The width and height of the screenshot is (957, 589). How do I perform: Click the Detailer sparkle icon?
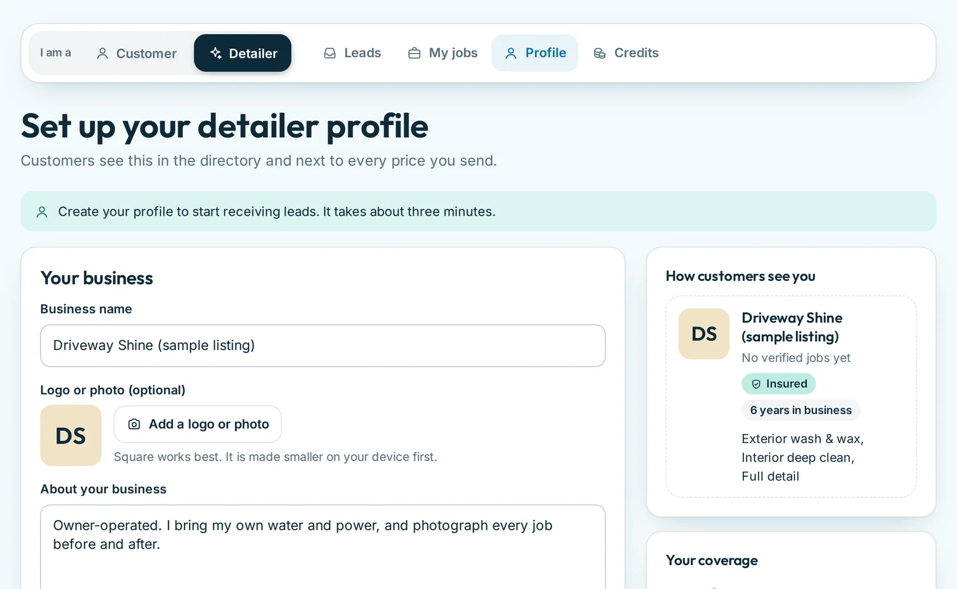click(x=216, y=53)
